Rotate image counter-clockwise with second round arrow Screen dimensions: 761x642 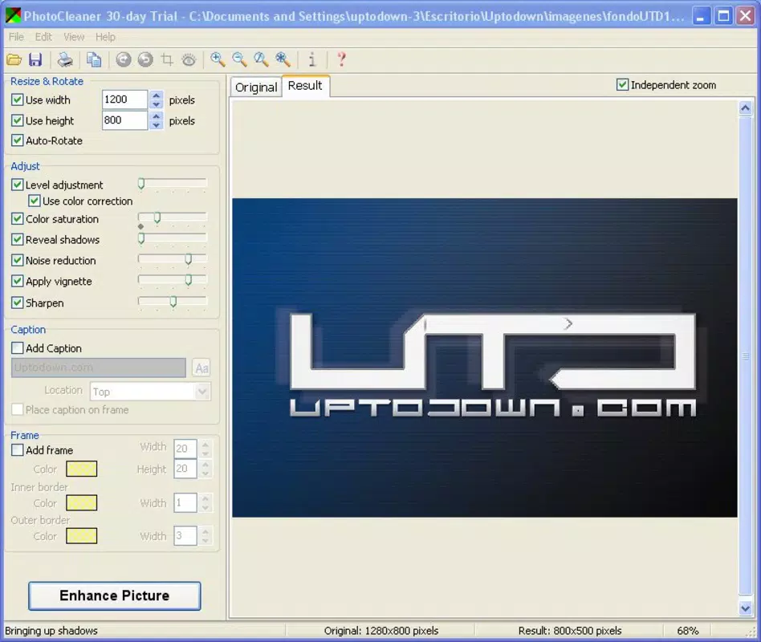click(x=145, y=59)
